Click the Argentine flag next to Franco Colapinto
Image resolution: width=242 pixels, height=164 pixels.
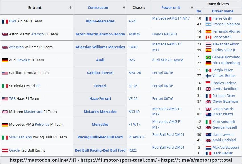(208, 24)
